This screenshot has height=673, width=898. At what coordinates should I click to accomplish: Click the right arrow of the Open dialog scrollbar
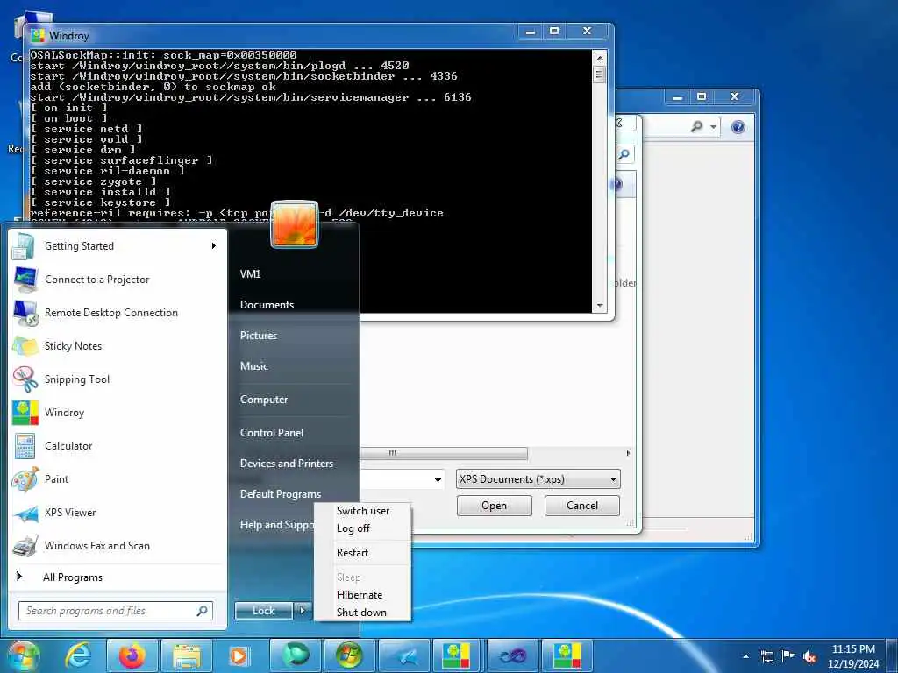pos(628,453)
